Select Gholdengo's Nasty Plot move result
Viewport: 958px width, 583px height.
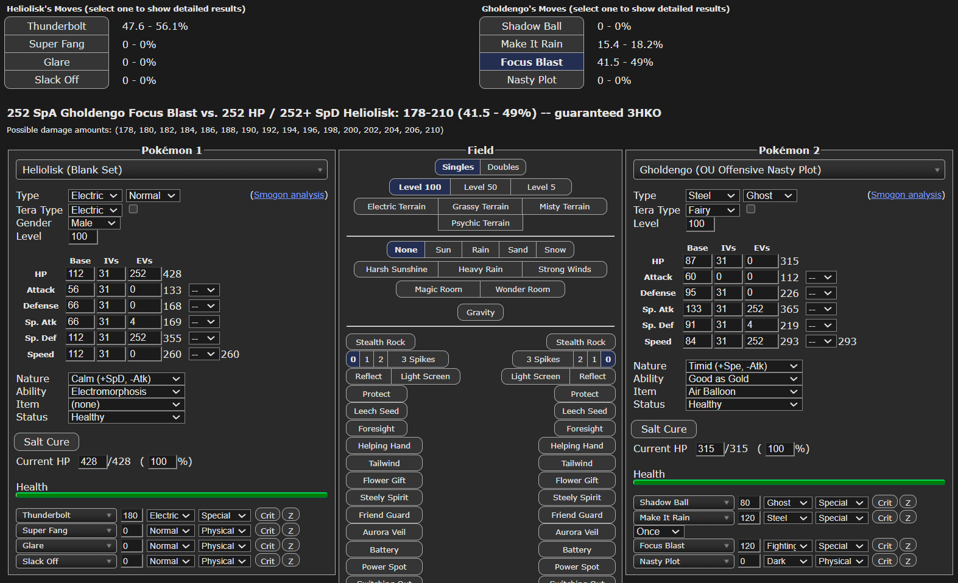coord(532,80)
